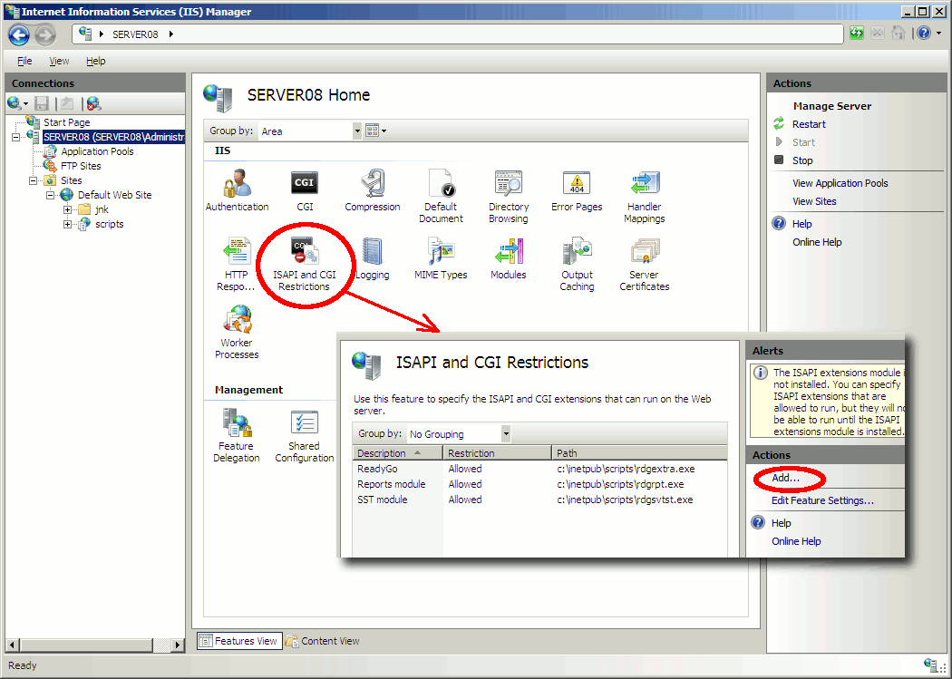The width and height of the screenshot is (952, 679).
Task: Click the Connections pane scroll right arrow
Action: tap(178, 645)
